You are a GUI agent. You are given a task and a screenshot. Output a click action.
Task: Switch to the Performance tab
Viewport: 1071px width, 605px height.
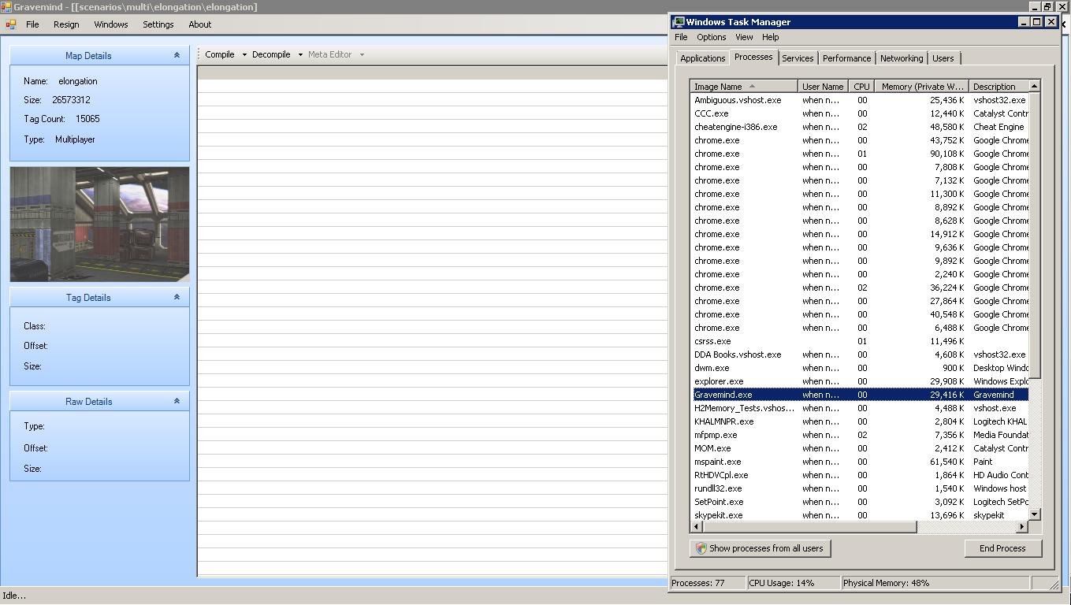coord(846,58)
